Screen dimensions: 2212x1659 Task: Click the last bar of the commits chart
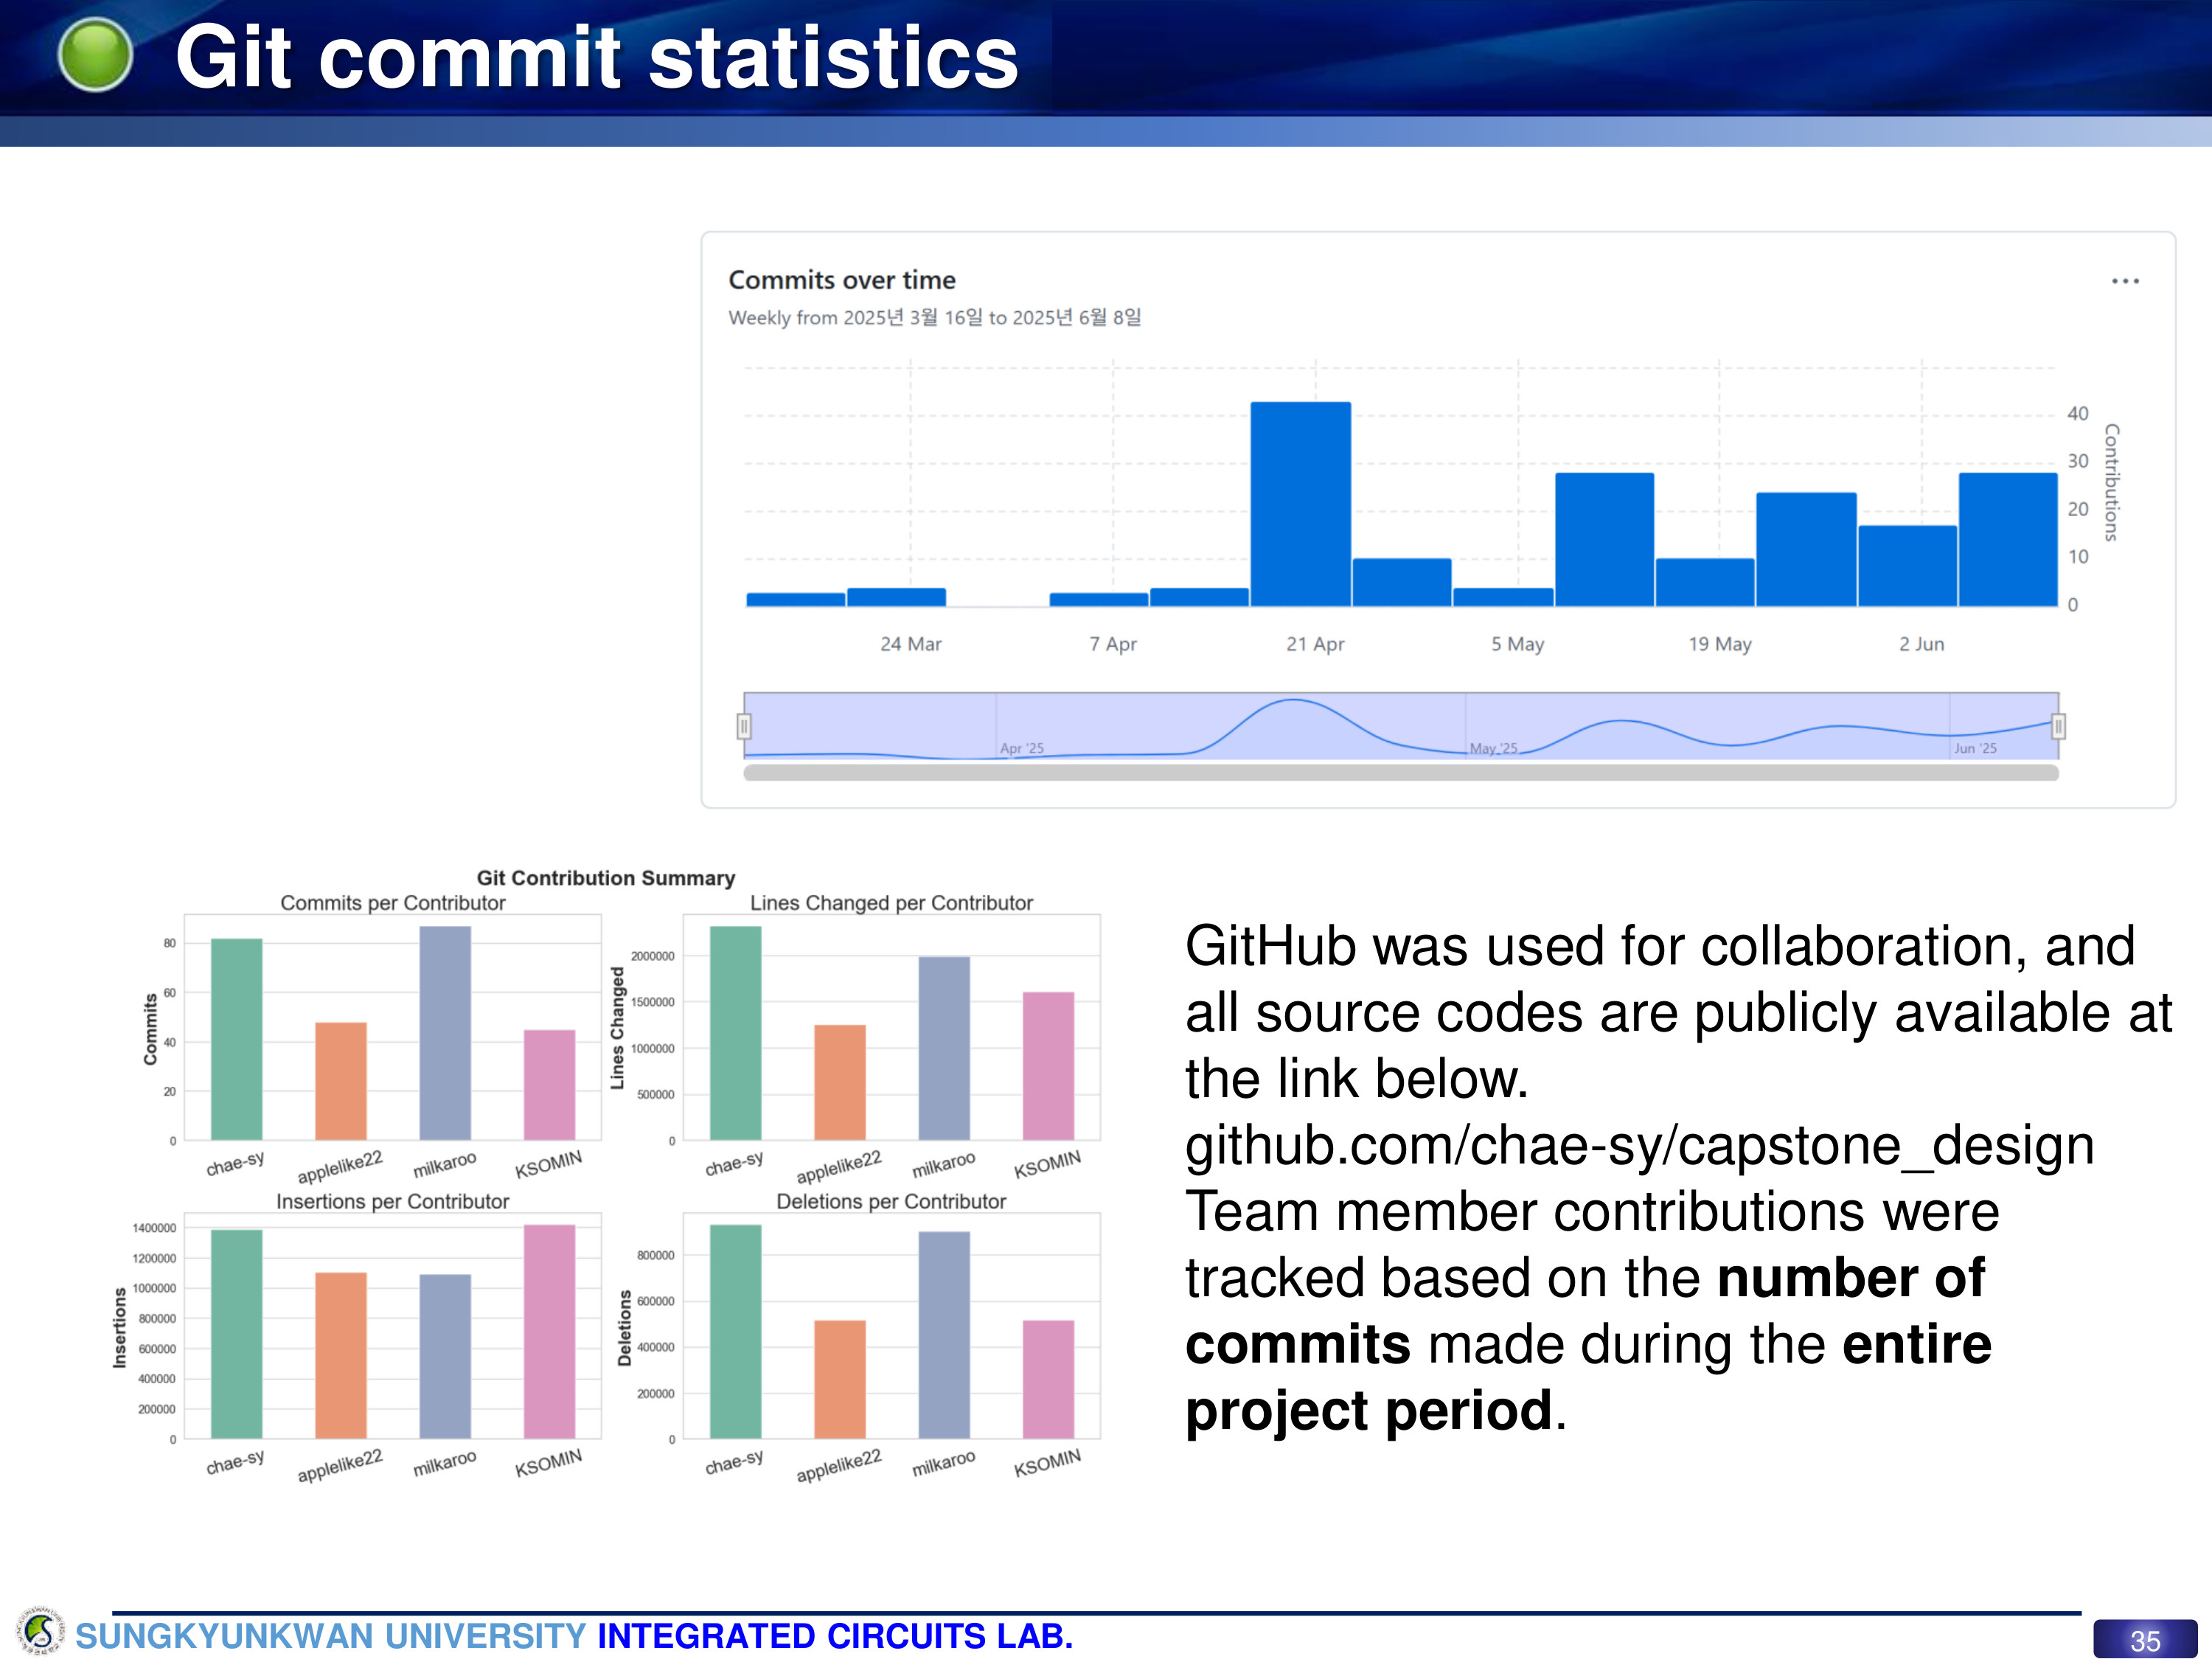pyautogui.click(x=2008, y=539)
